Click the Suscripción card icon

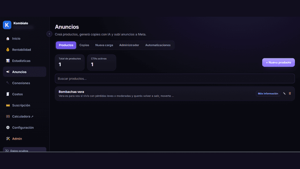(8, 105)
